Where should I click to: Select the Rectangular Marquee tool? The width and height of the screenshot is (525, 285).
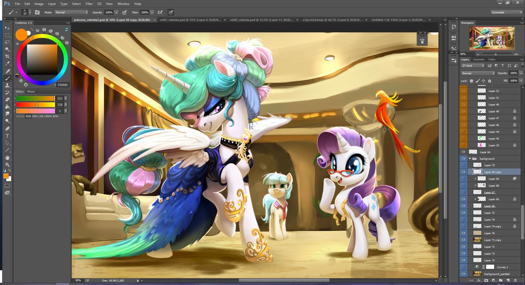pyautogui.click(x=7, y=35)
